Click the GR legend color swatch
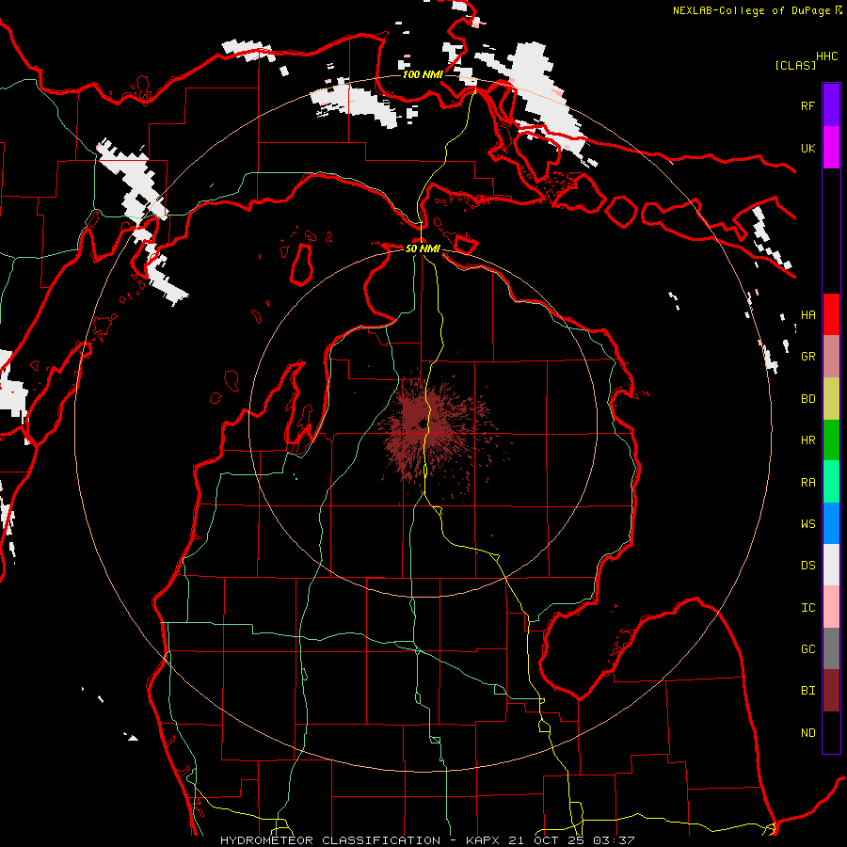The image size is (847, 847). tap(831, 357)
